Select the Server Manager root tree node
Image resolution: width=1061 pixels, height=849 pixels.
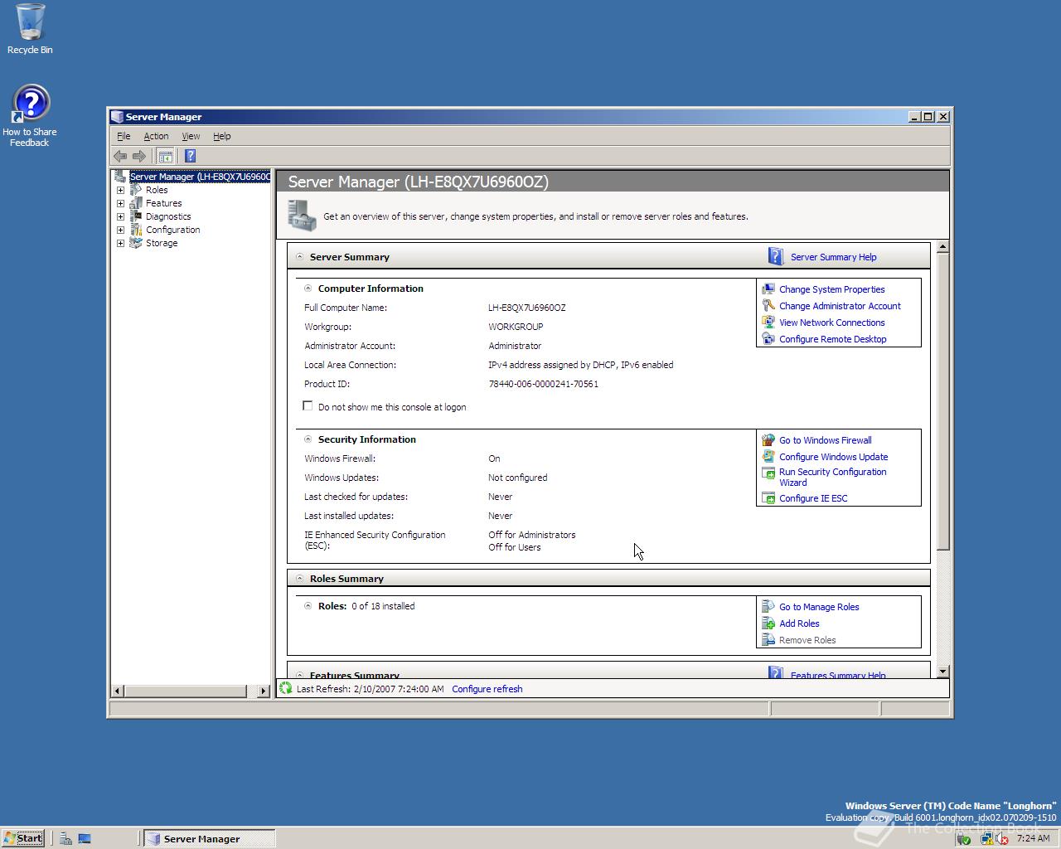coord(199,177)
